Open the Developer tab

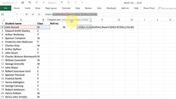111,8
